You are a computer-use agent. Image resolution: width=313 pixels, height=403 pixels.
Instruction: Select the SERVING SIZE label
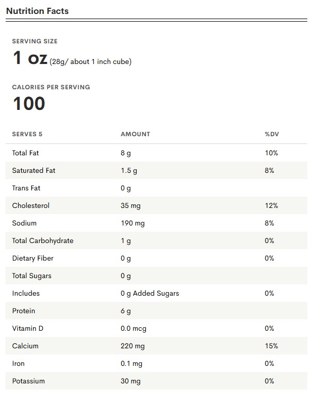click(35, 41)
